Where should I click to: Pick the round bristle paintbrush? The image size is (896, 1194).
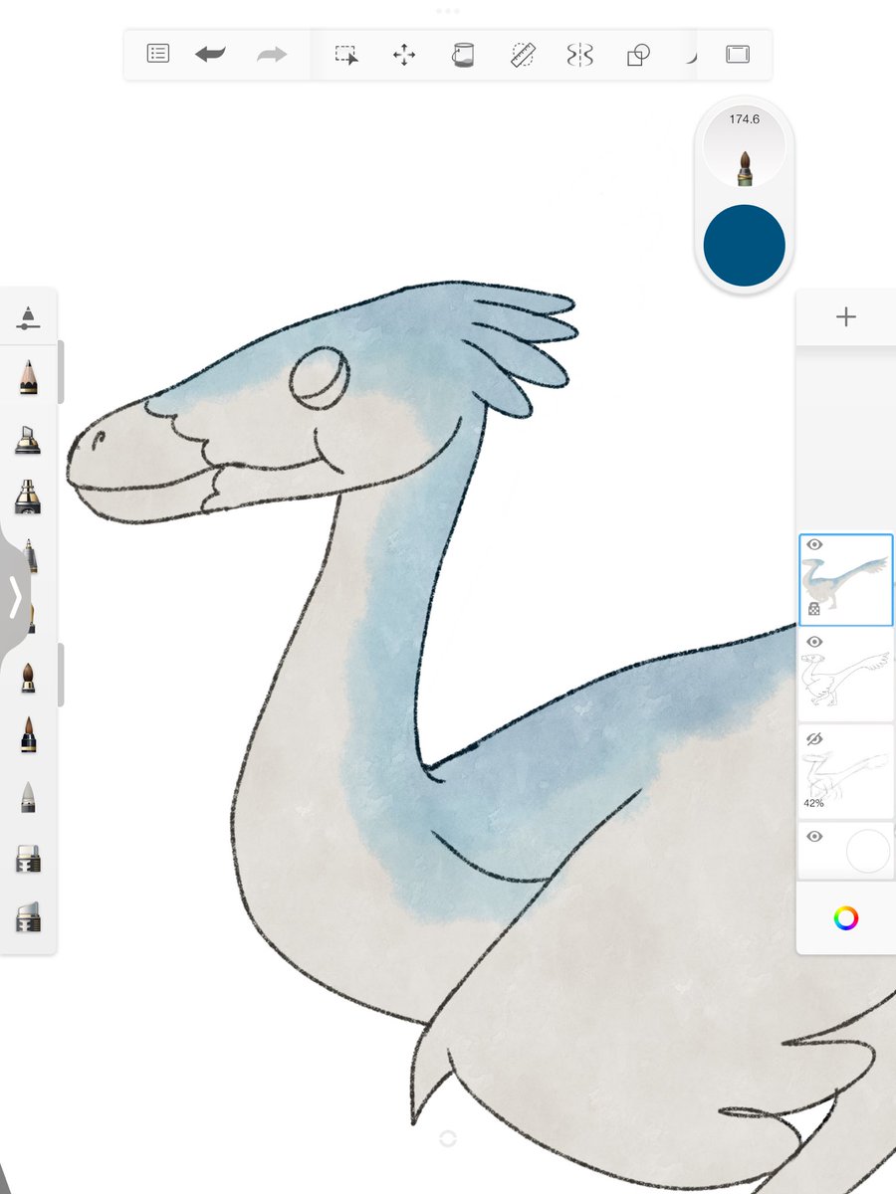[29, 678]
